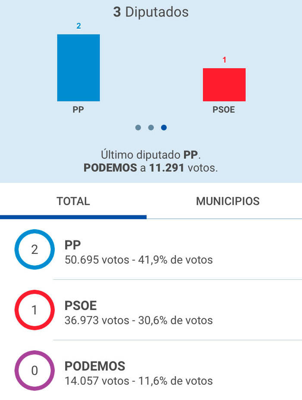
Task: Click the red PSOE bar in chart
Action: pyautogui.click(x=224, y=85)
